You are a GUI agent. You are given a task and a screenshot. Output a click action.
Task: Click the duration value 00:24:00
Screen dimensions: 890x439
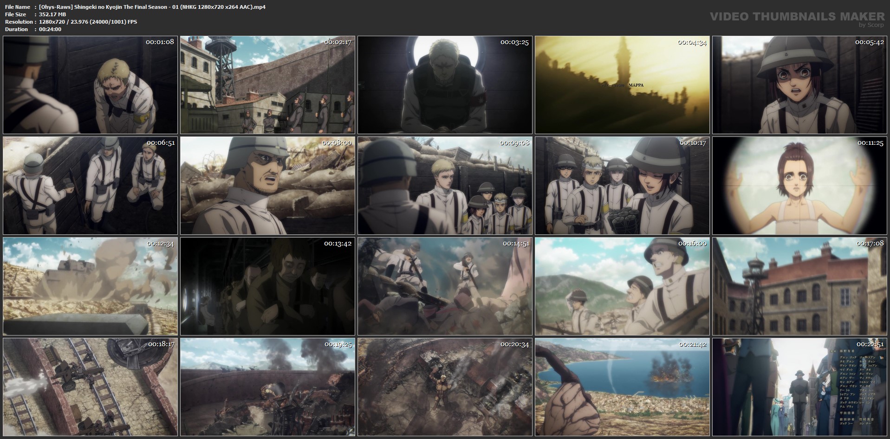pos(50,29)
